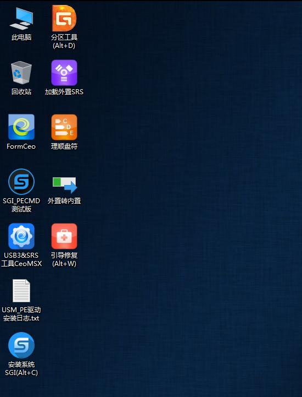Select the FormCeo application icon
Image resolution: width=302 pixels, height=397 pixels.
click(x=21, y=127)
